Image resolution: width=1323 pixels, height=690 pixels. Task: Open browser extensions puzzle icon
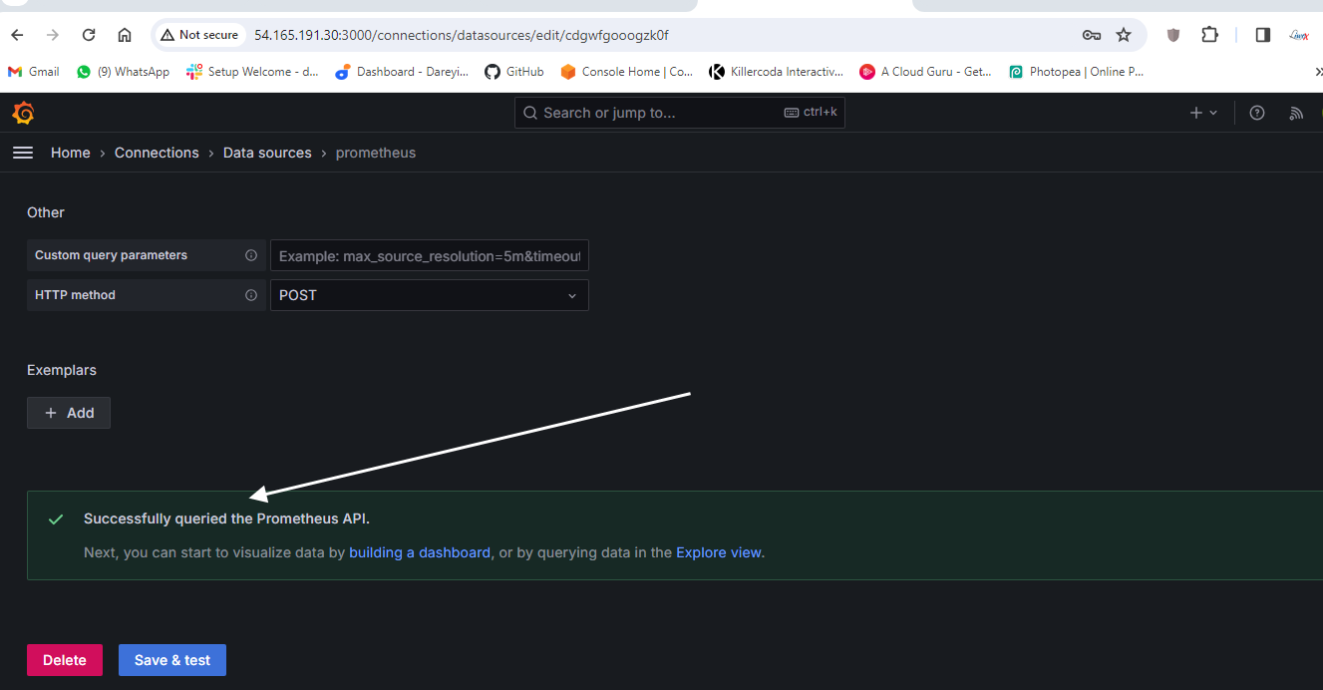[x=1209, y=35]
